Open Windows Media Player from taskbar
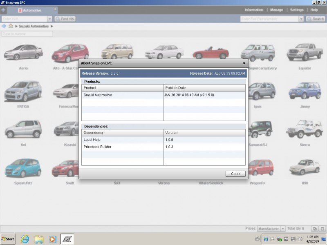Screen dimensions: 327x245 point(53,239)
